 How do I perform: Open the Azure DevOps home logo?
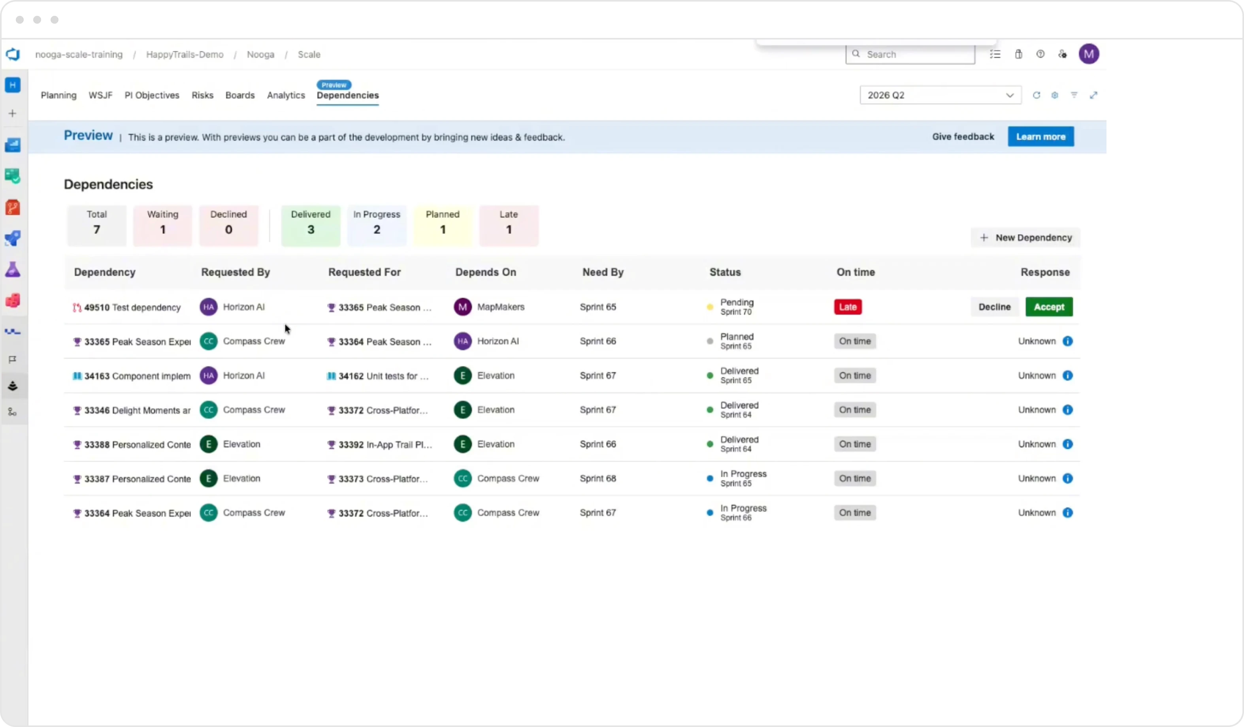point(13,54)
